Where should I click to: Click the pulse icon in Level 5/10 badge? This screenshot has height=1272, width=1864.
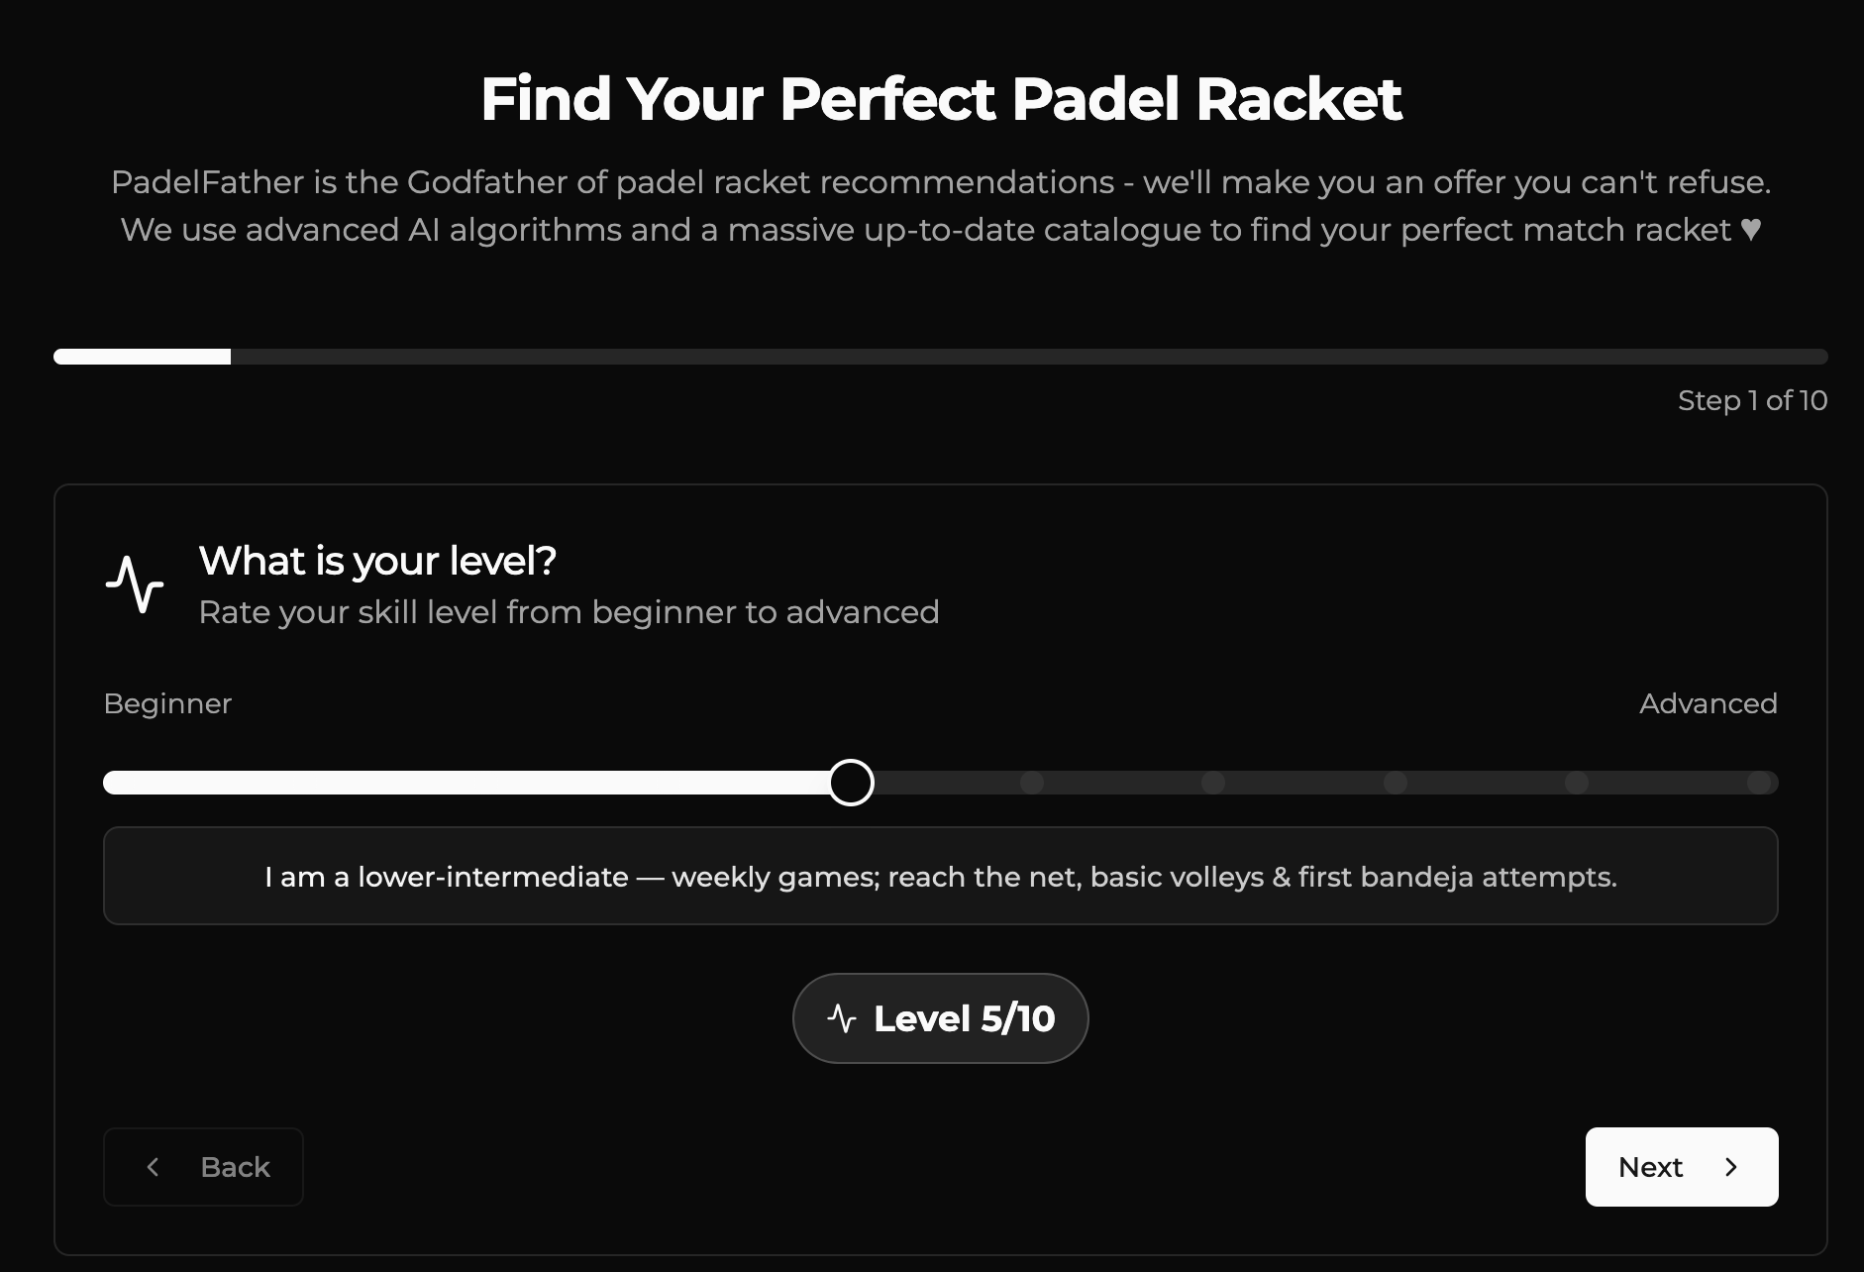pos(842,1018)
